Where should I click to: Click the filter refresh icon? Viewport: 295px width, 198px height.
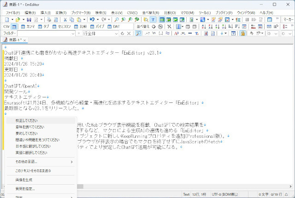click(x=123, y=34)
